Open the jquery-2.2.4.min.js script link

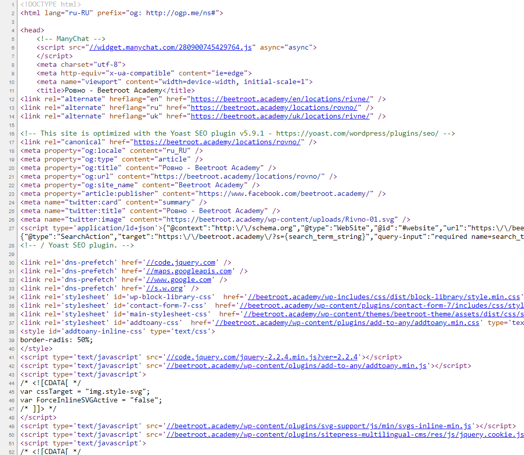[x=262, y=357]
